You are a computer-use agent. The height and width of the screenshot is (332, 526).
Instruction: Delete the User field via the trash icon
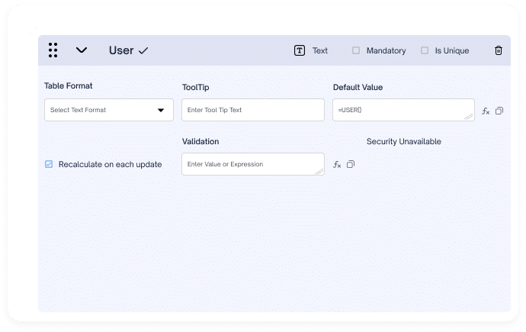499,50
